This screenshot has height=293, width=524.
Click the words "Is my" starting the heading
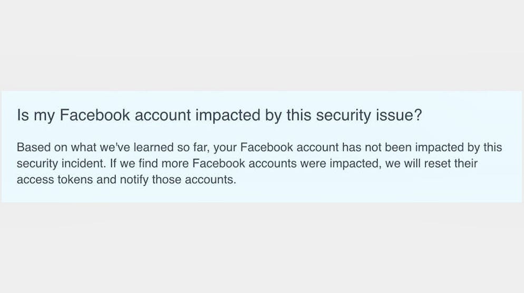coord(36,116)
